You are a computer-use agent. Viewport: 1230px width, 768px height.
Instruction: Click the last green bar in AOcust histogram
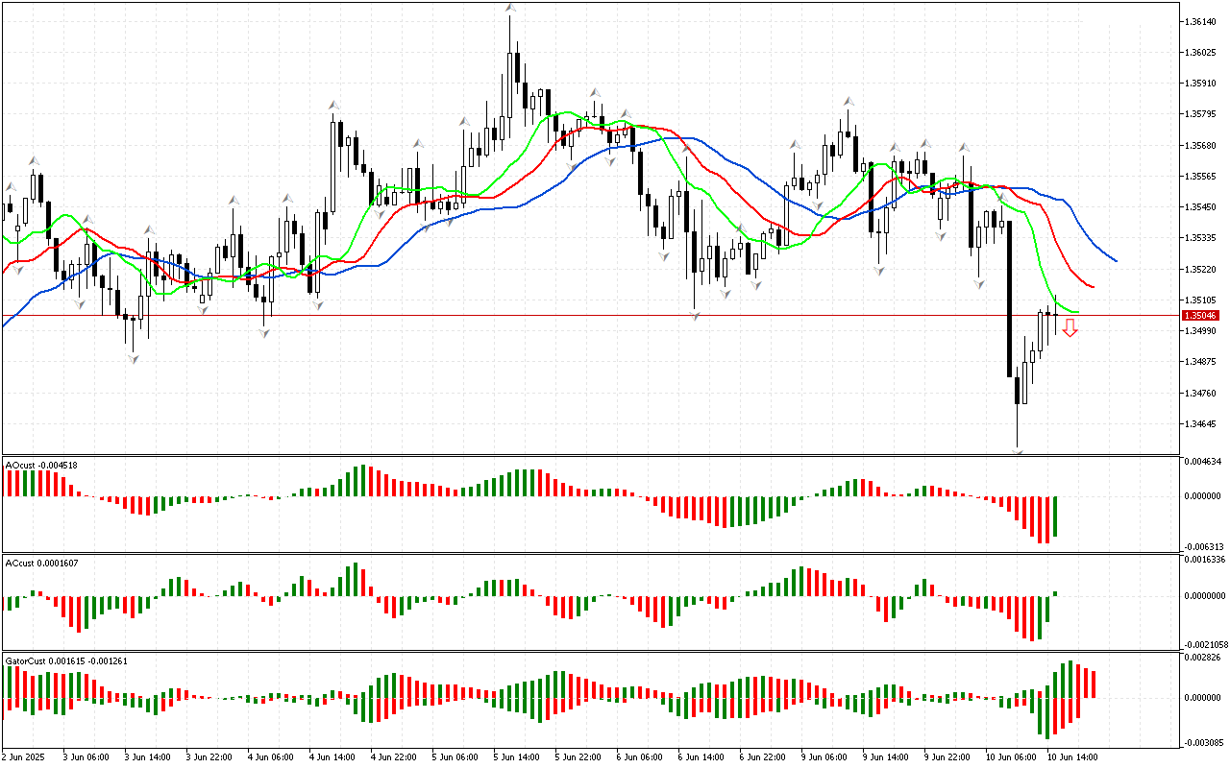click(1055, 516)
